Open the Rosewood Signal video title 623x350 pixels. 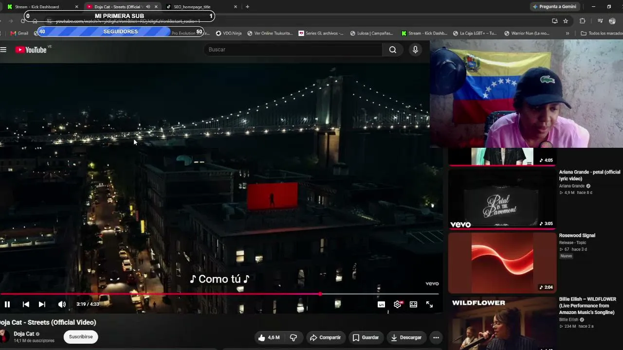coord(577,236)
